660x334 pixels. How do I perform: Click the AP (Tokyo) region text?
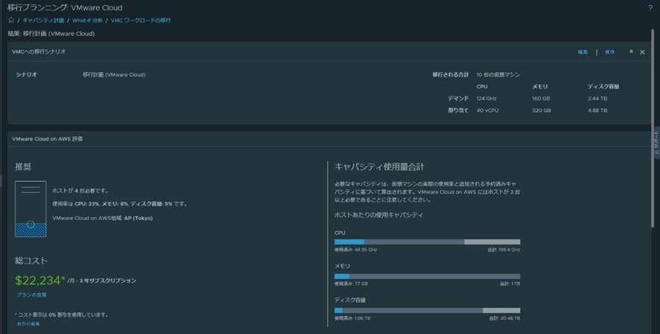pyautogui.click(x=138, y=218)
